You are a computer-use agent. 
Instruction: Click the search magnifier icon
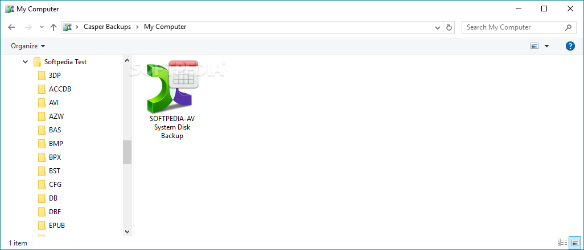pos(568,27)
